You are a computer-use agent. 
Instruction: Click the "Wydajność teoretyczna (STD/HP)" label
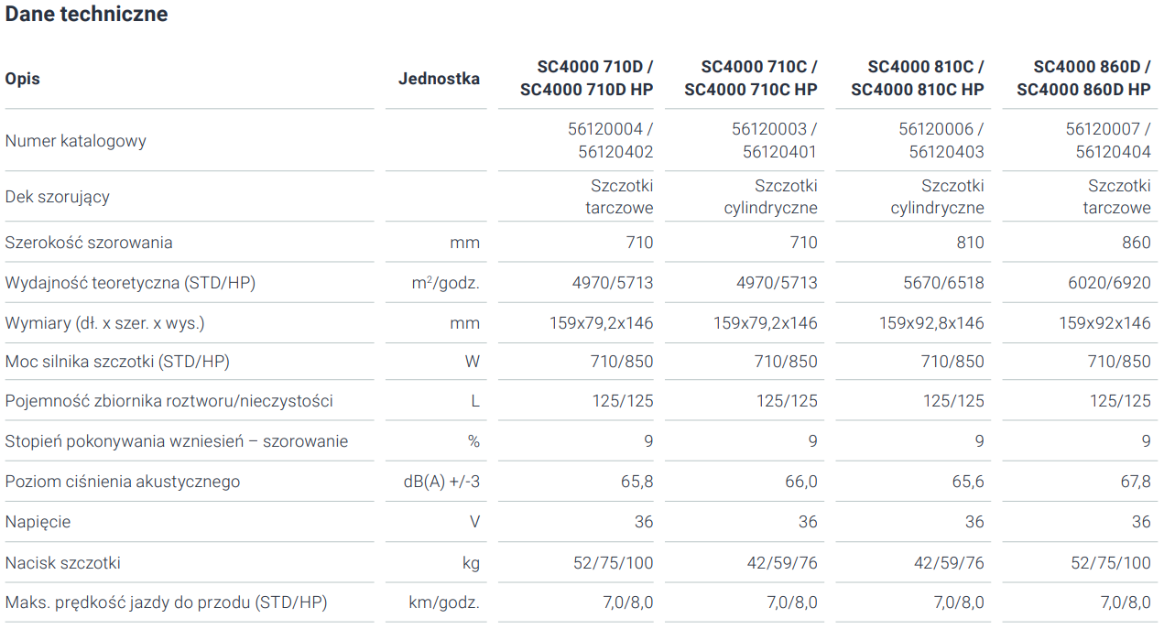tap(130, 283)
